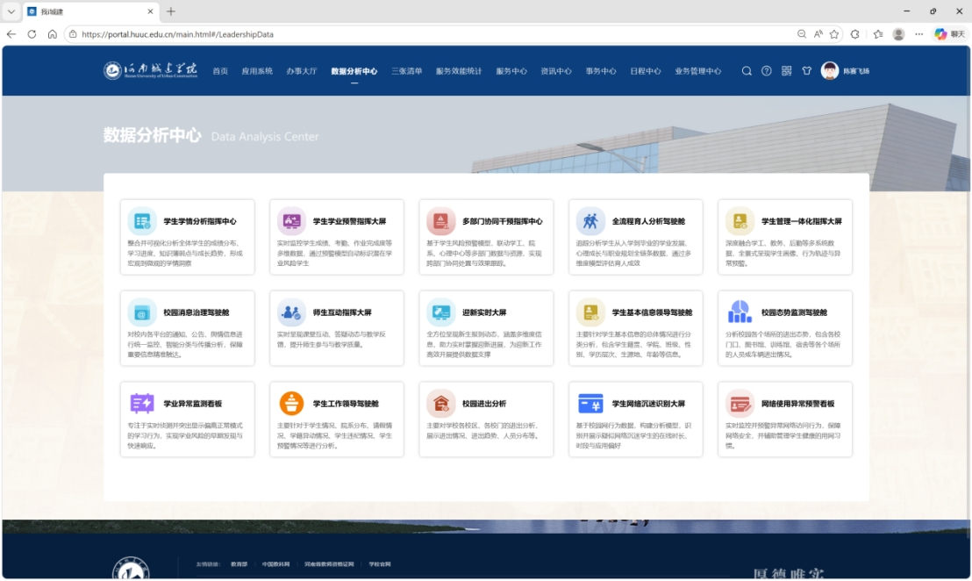Click the 校园进出分析 house icon
Screen dimensions: 972x581
pos(440,403)
